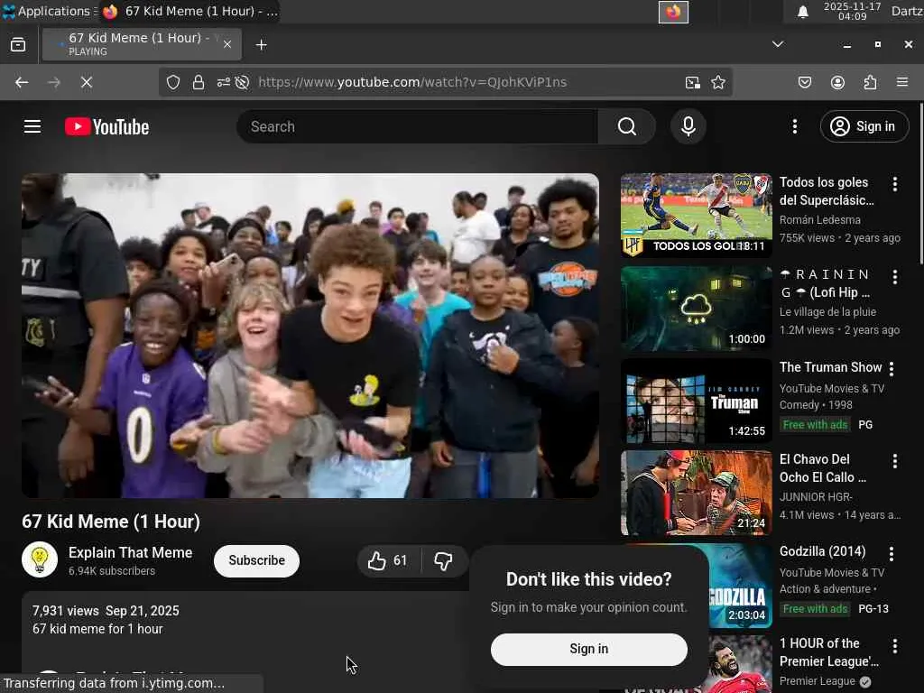This screenshot has width=924, height=693.
Task: Open Firefox view recent tabs icon
Action: 18,45
